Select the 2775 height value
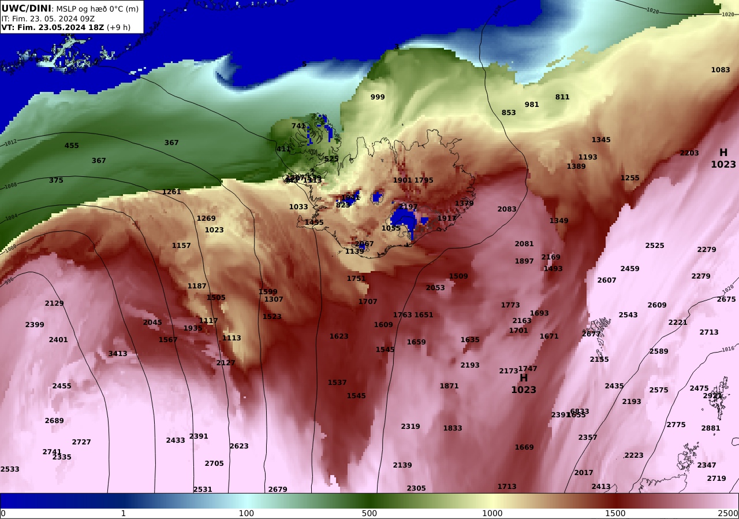Screen dimensions: 739x519 [676, 425]
